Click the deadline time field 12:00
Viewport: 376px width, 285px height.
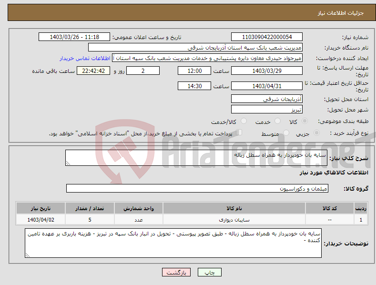point(194,71)
